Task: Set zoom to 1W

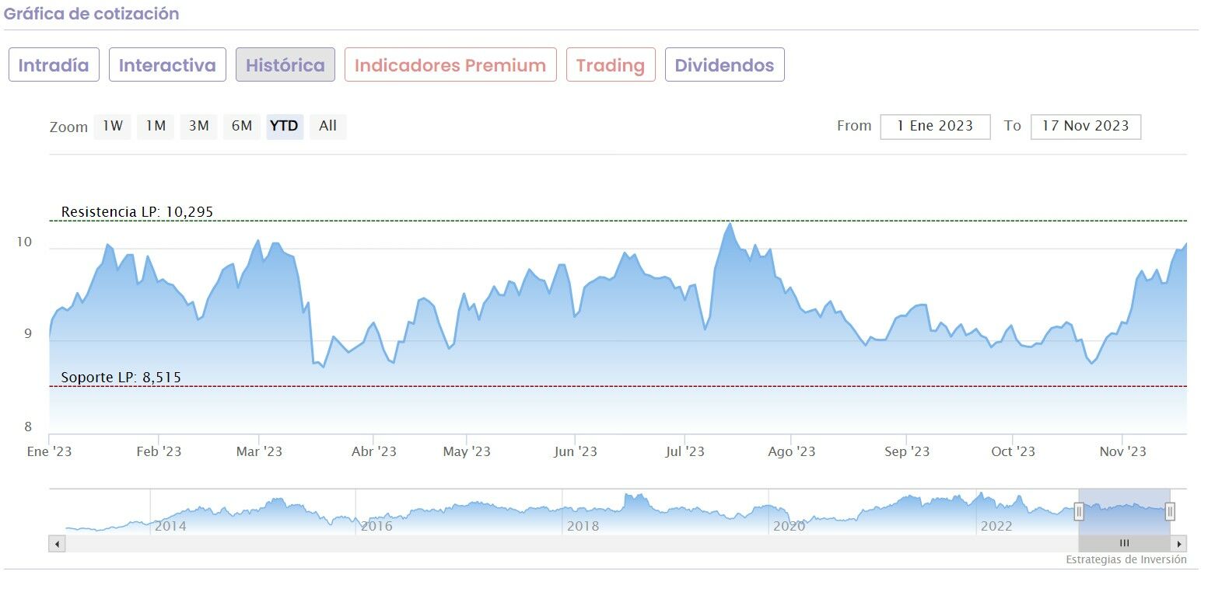Action: [113, 126]
